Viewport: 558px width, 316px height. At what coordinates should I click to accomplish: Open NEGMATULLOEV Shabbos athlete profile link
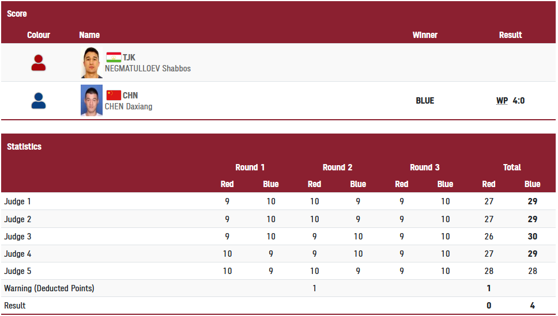pos(148,68)
